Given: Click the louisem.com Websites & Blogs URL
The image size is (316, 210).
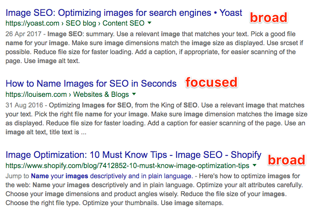Looking at the screenshot, I should pyautogui.click(x=67, y=94).
